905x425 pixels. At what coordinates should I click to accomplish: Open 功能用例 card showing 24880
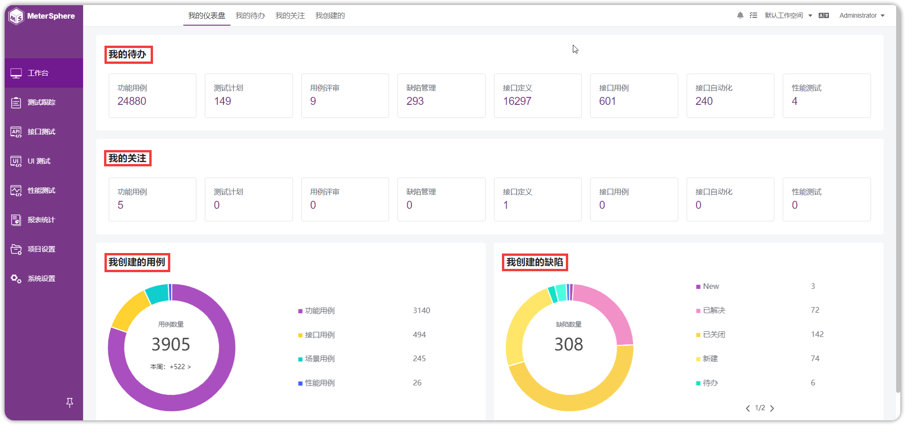point(153,96)
